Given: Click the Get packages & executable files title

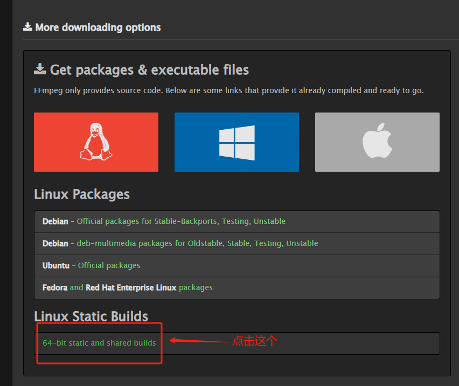Looking at the screenshot, I should click(x=149, y=70).
